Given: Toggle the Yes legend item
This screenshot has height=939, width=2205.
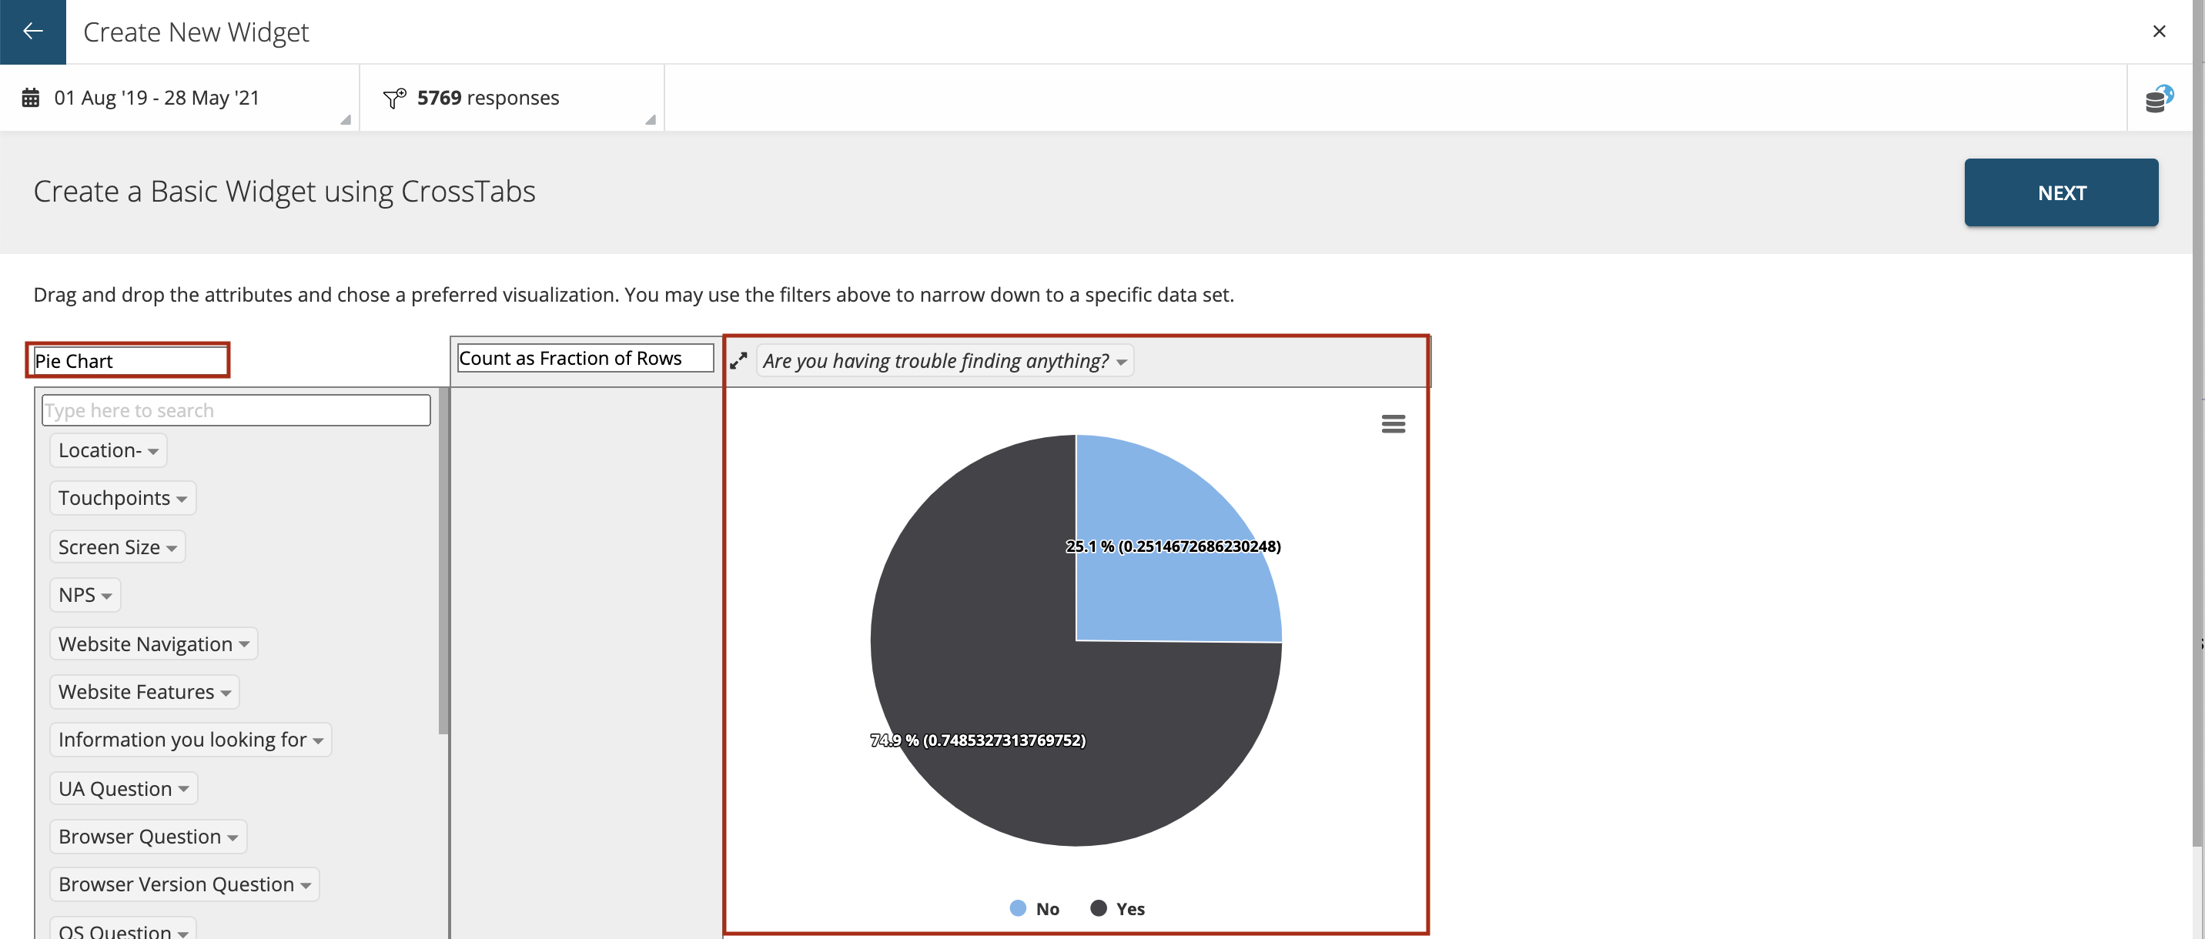Looking at the screenshot, I should [1117, 908].
